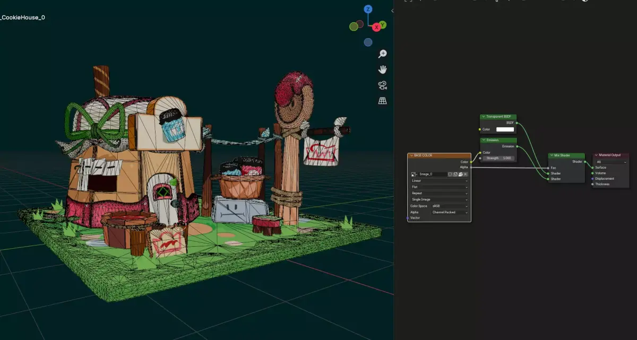Select the Material Output node header
The width and height of the screenshot is (637, 340).
click(611, 155)
